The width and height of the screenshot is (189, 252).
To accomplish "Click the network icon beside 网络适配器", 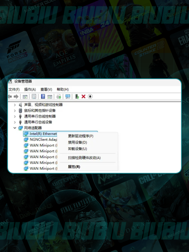I will click(20, 128).
